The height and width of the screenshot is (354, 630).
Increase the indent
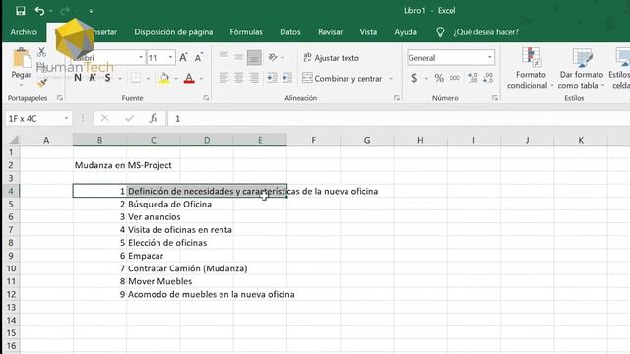coord(286,78)
